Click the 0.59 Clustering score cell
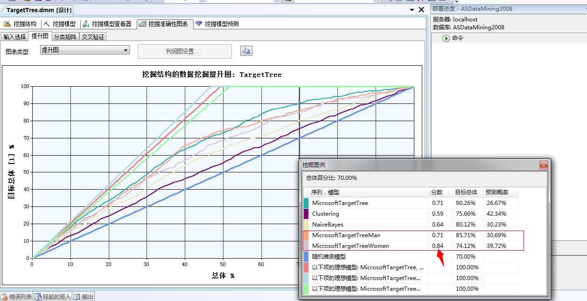This screenshot has height=301, width=587. [x=438, y=214]
